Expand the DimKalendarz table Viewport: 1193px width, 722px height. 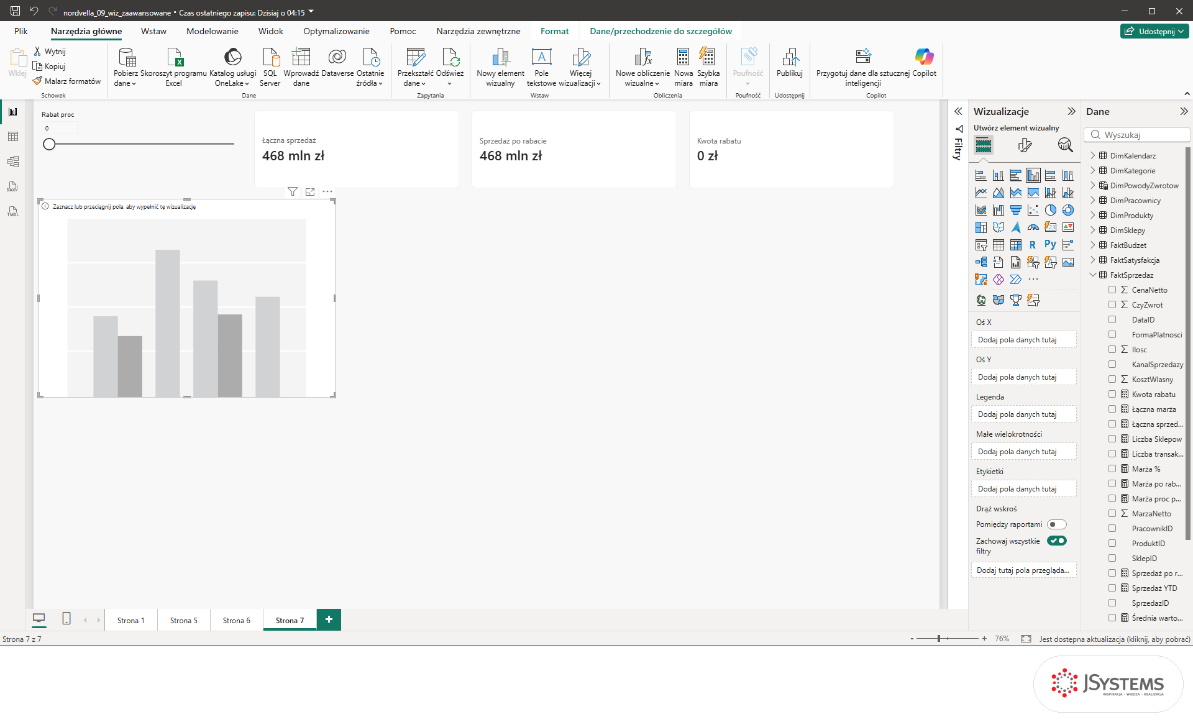click(1093, 155)
